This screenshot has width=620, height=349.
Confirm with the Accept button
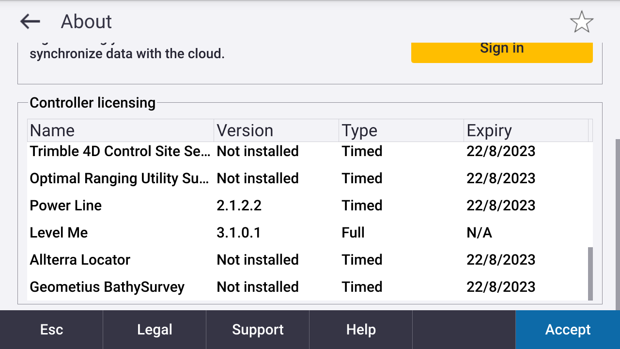568,330
